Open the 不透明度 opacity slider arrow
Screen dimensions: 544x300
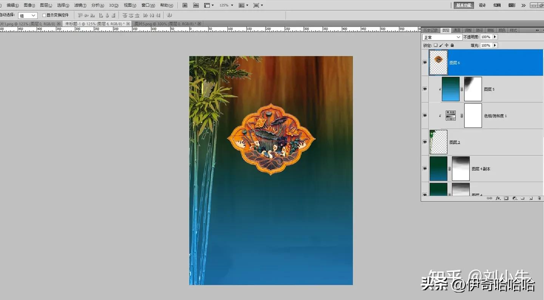[495, 37]
